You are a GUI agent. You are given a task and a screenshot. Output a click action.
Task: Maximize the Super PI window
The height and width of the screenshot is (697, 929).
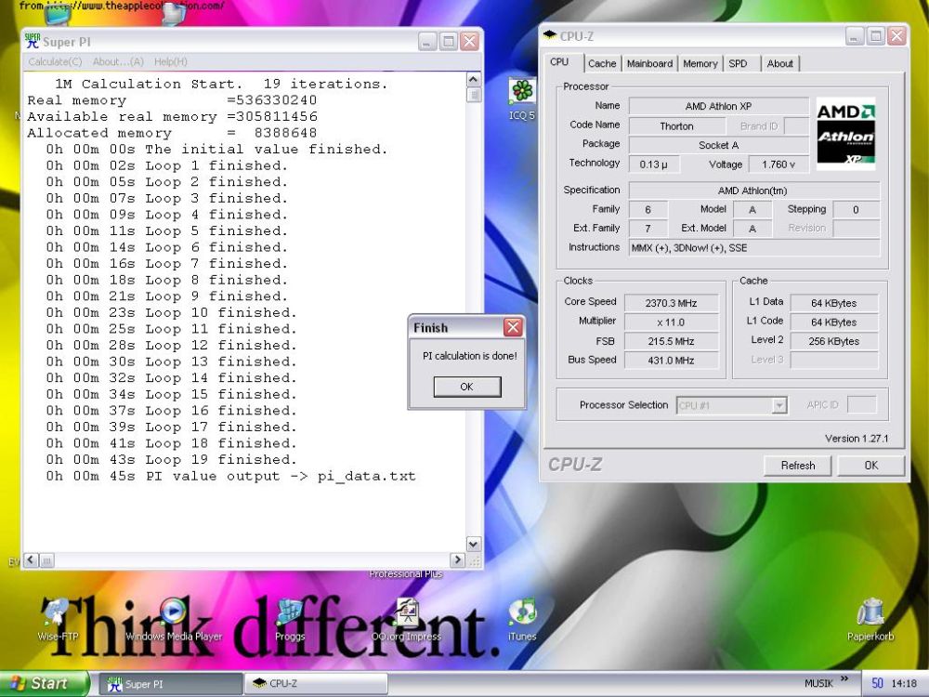tap(449, 42)
